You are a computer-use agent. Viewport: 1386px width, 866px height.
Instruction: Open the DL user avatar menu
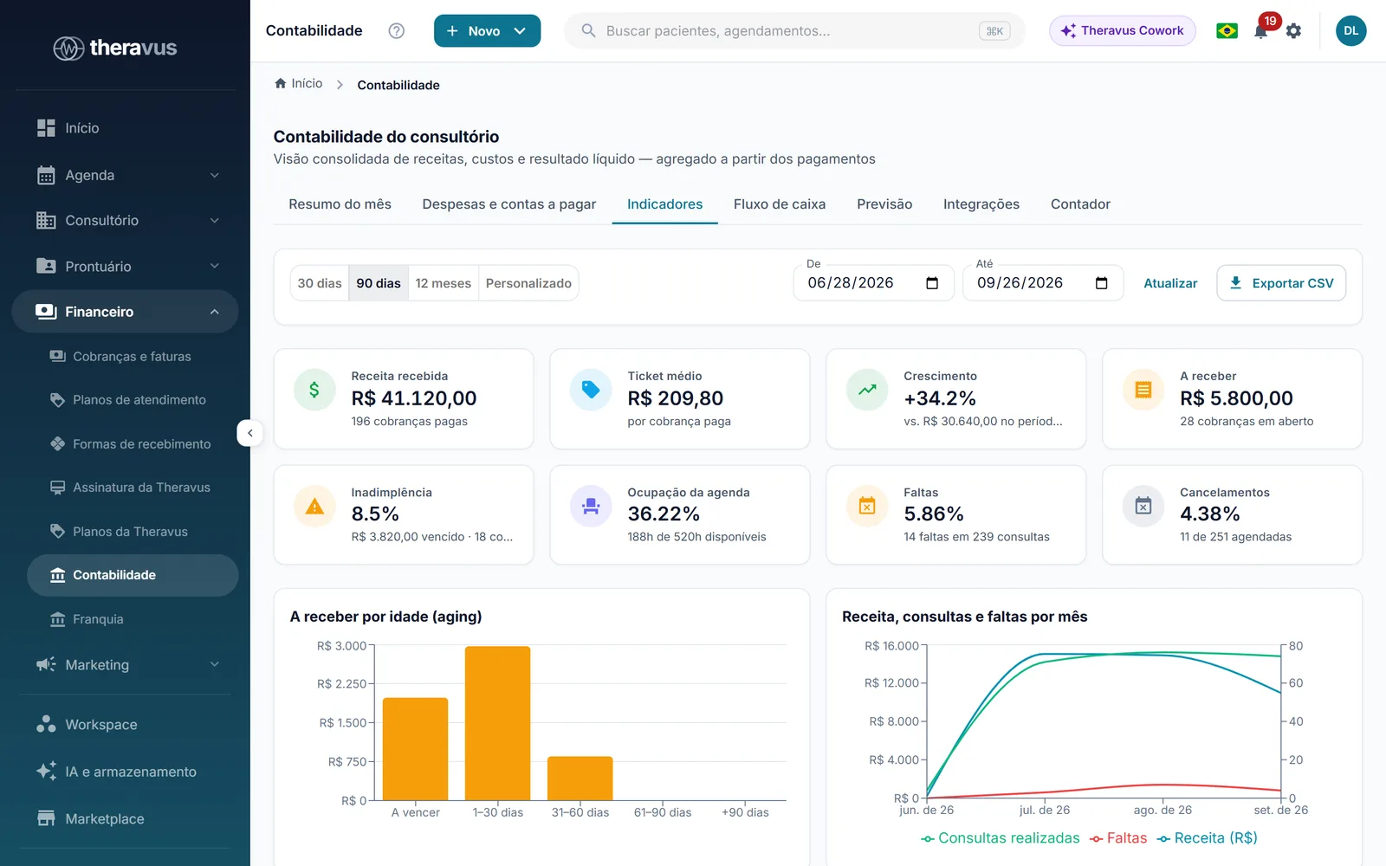(x=1350, y=31)
